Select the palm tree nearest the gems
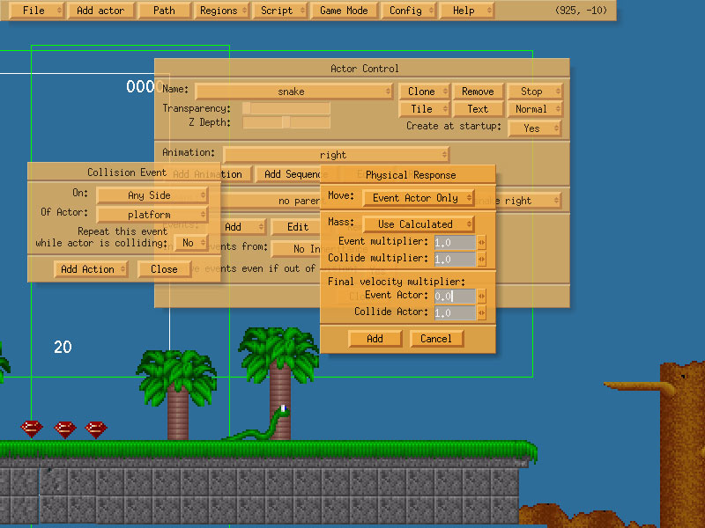 177,395
